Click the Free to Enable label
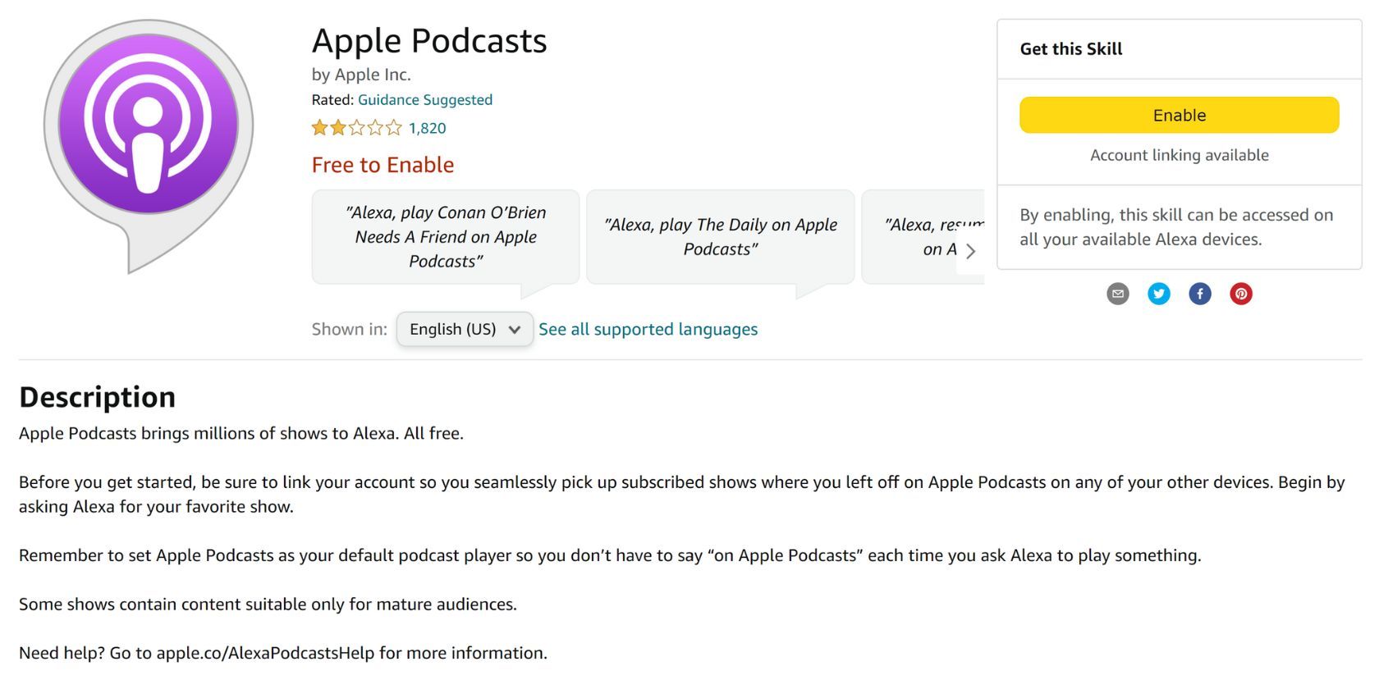This screenshot has height=689, width=1379. pos(382,164)
